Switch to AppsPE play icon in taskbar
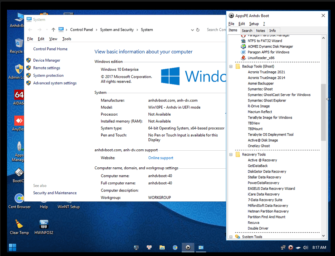Image resolution: width=335 pixels, height=256 pixels. point(188,247)
